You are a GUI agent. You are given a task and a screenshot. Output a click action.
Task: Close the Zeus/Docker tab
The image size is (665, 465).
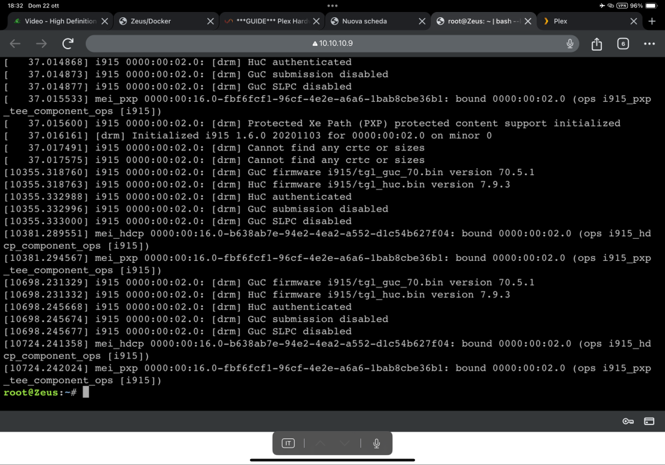(210, 21)
